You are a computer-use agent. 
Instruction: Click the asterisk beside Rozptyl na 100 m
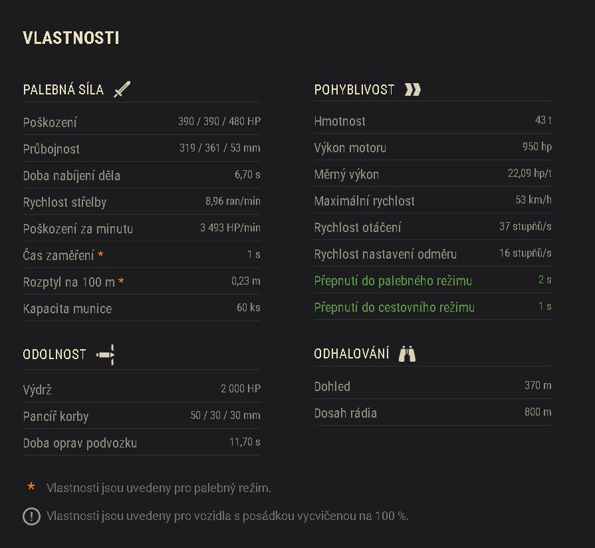click(x=121, y=279)
